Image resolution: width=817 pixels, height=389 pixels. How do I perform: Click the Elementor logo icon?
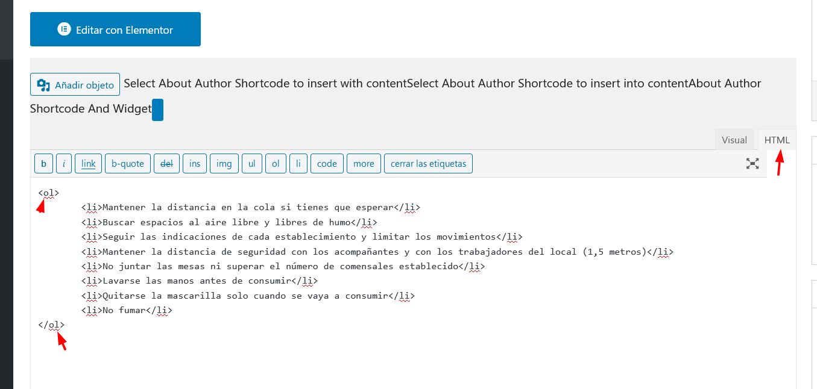click(x=64, y=29)
